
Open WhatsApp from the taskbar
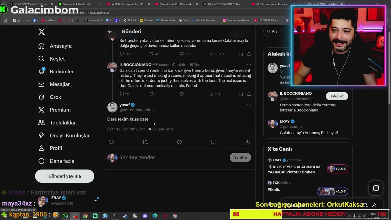(65, 216)
